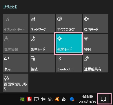Image resolution: width=113 pixels, height=105 pixels.
Task: Toggle 位置情報 location tile
Action: 16,43
